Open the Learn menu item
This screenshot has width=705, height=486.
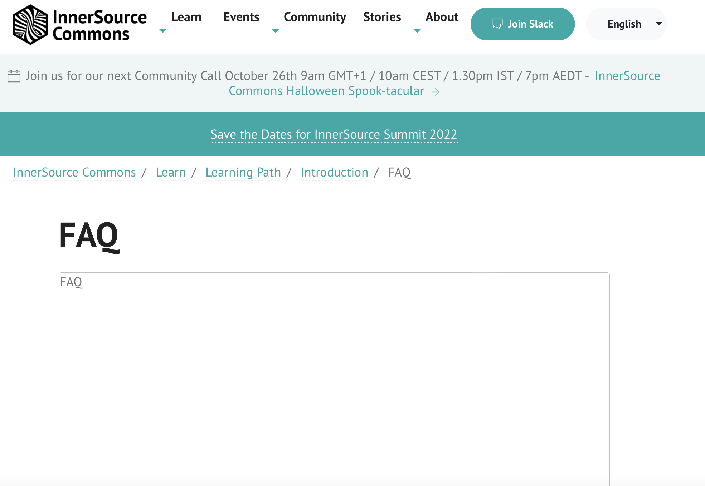(x=186, y=17)
